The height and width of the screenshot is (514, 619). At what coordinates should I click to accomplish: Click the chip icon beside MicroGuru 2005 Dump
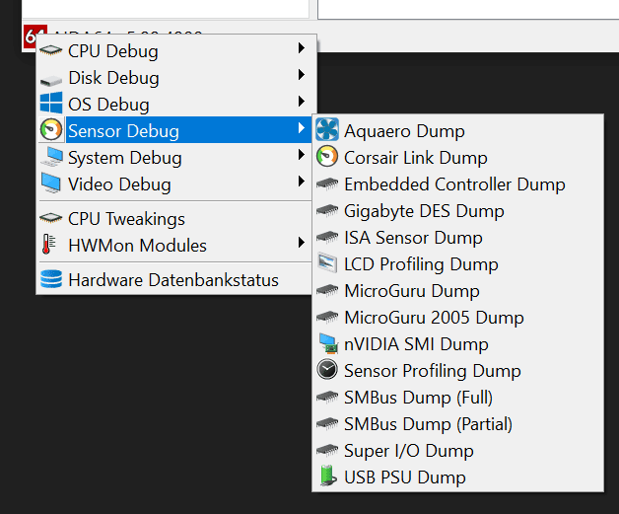pyautogui.click(x=327, y=317)
